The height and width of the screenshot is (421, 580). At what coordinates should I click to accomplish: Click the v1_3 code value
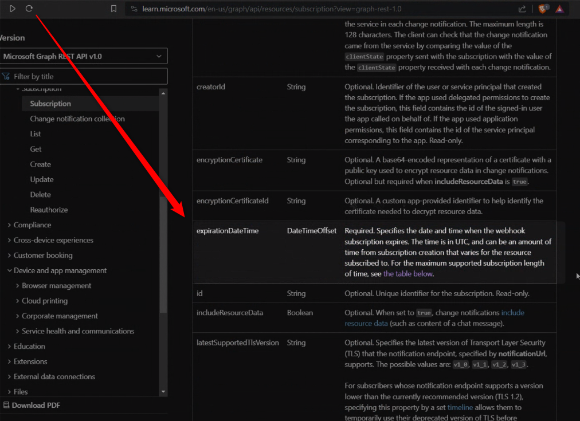(x=518, y=364)
